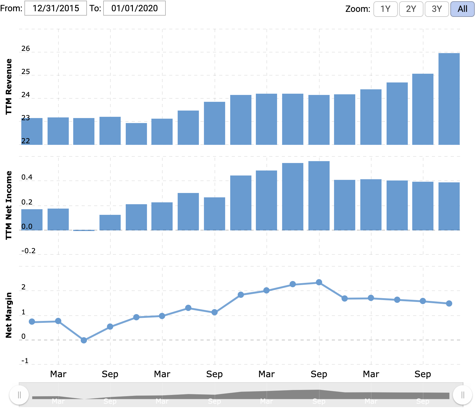This screenshot has width=476, height=409.
Task: Click the navigator timeline area chart
Action: click(241, 395)
